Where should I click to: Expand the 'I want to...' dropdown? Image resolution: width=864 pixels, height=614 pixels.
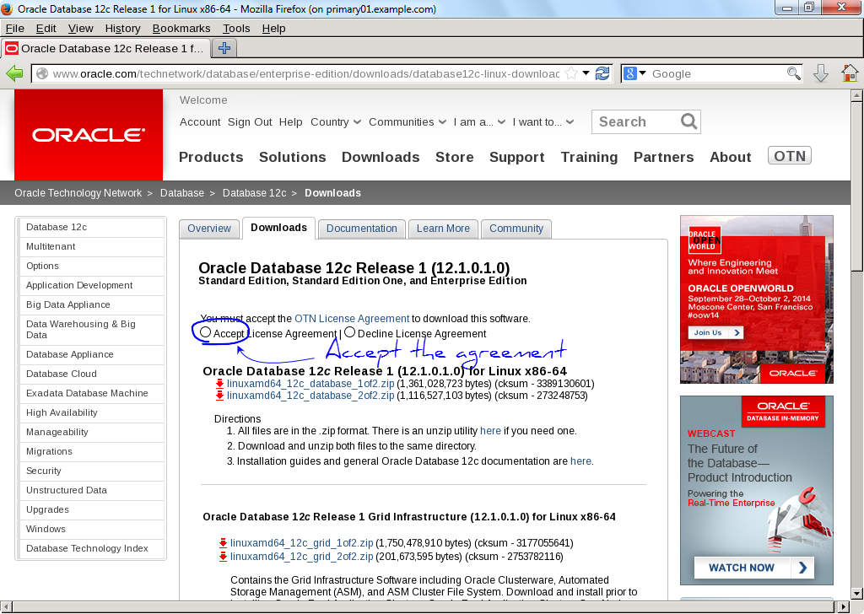click(x=543, y=121)
